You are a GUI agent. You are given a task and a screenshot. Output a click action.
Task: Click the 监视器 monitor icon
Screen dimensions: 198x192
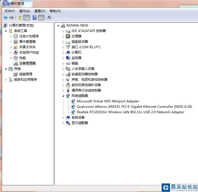(x=68, y=58)
